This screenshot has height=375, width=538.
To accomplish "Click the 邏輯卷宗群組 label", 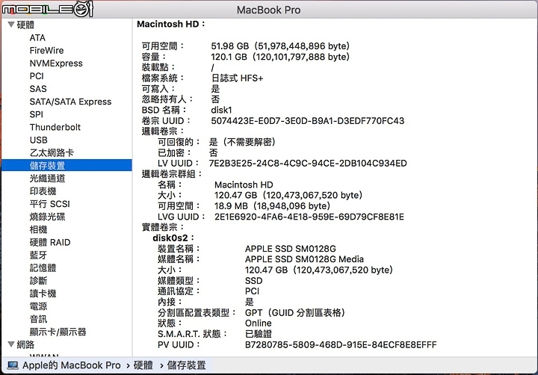I will tap(172, 174).
